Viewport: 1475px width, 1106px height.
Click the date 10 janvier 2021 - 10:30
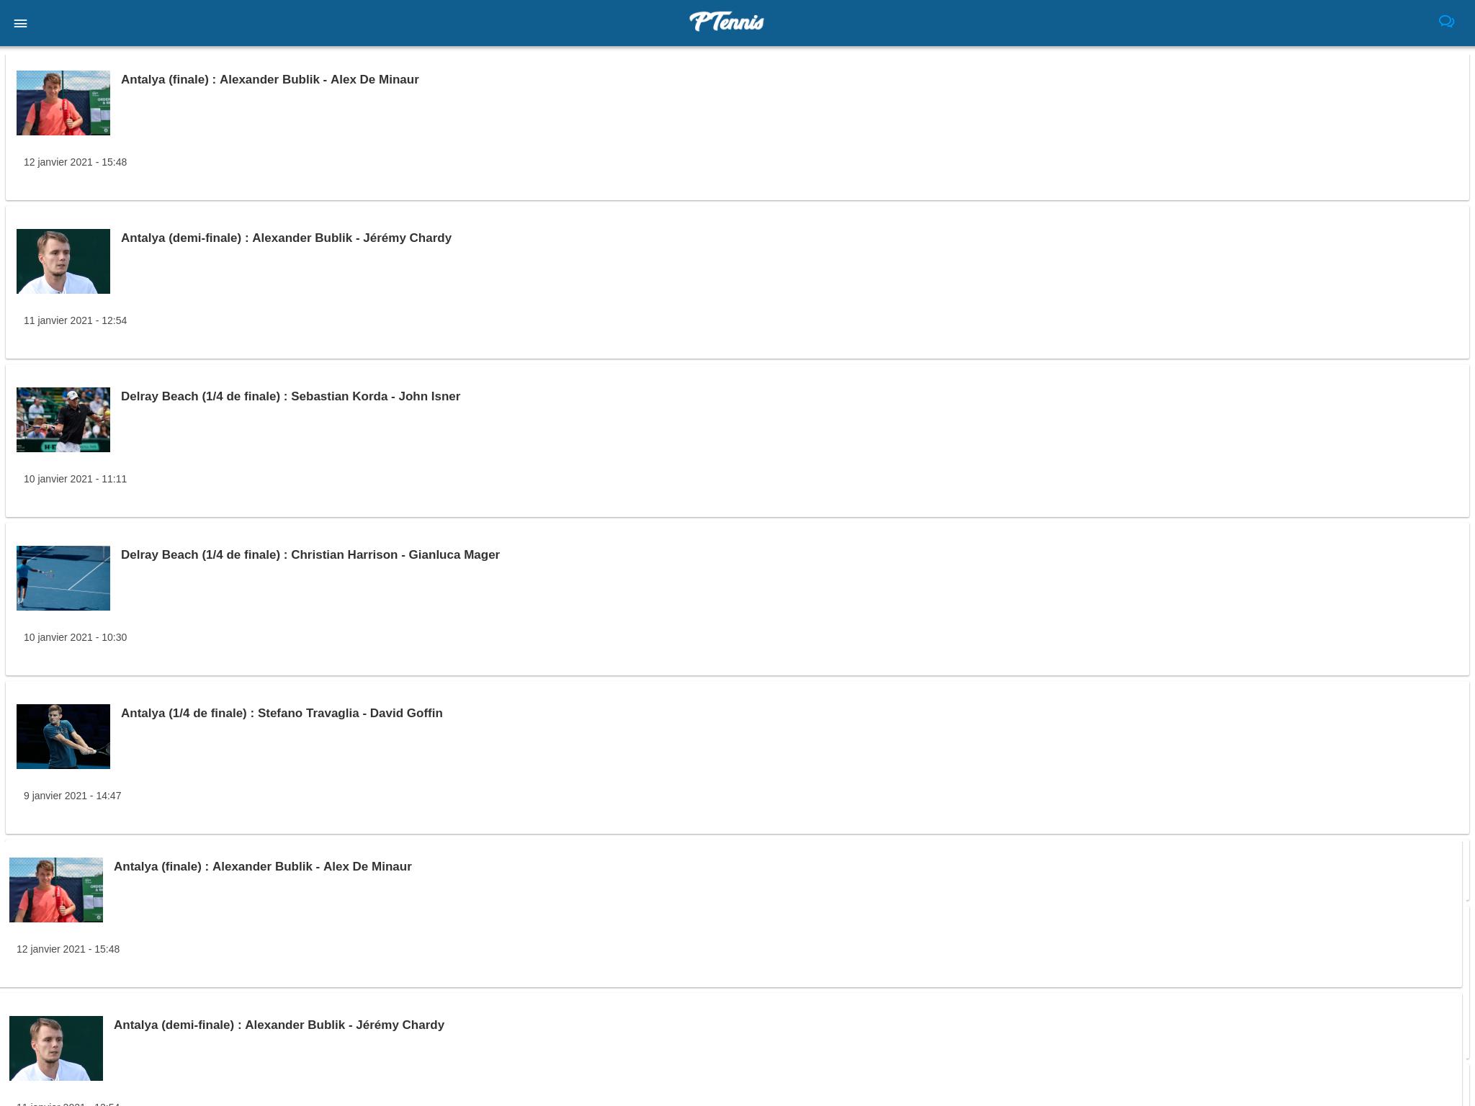click(75, 637)
